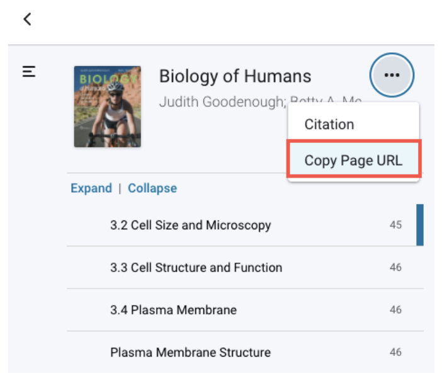Open the Biology of Humans cover thumbnail

[x=108, y=106]
